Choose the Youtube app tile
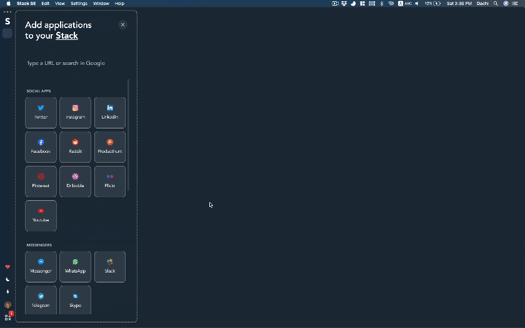This screenshot has width=525, height=328. [41, 216]
